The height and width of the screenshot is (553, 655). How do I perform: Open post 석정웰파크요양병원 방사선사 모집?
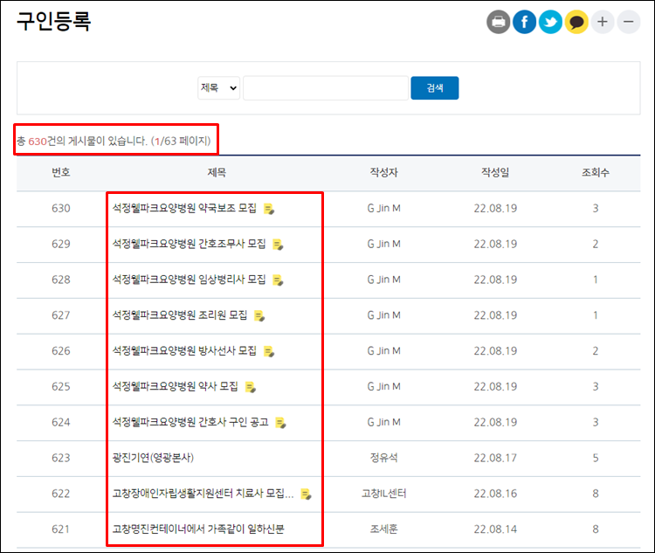184,350
